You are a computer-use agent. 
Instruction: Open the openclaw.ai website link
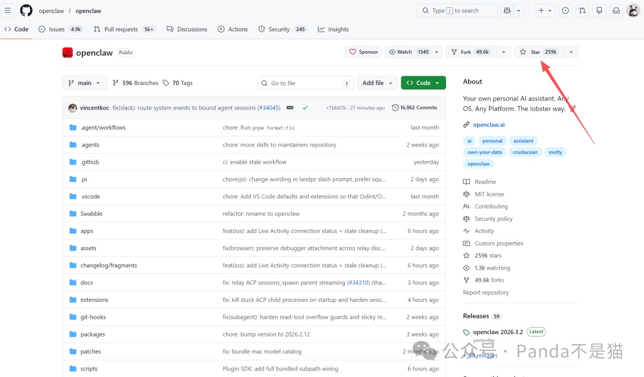pos(489,124)
